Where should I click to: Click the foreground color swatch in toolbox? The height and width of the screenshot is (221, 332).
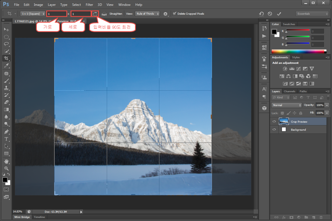click(x=5, y=180)
